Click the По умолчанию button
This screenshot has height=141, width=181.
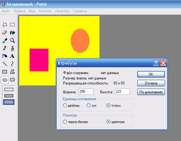(x=151, y=92)
